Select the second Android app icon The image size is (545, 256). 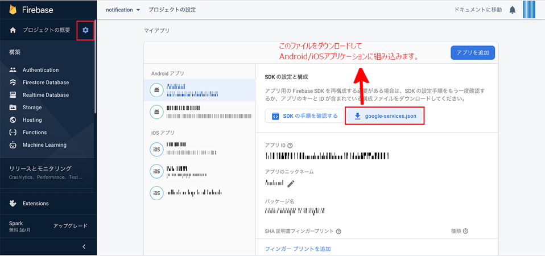point(156,112)
